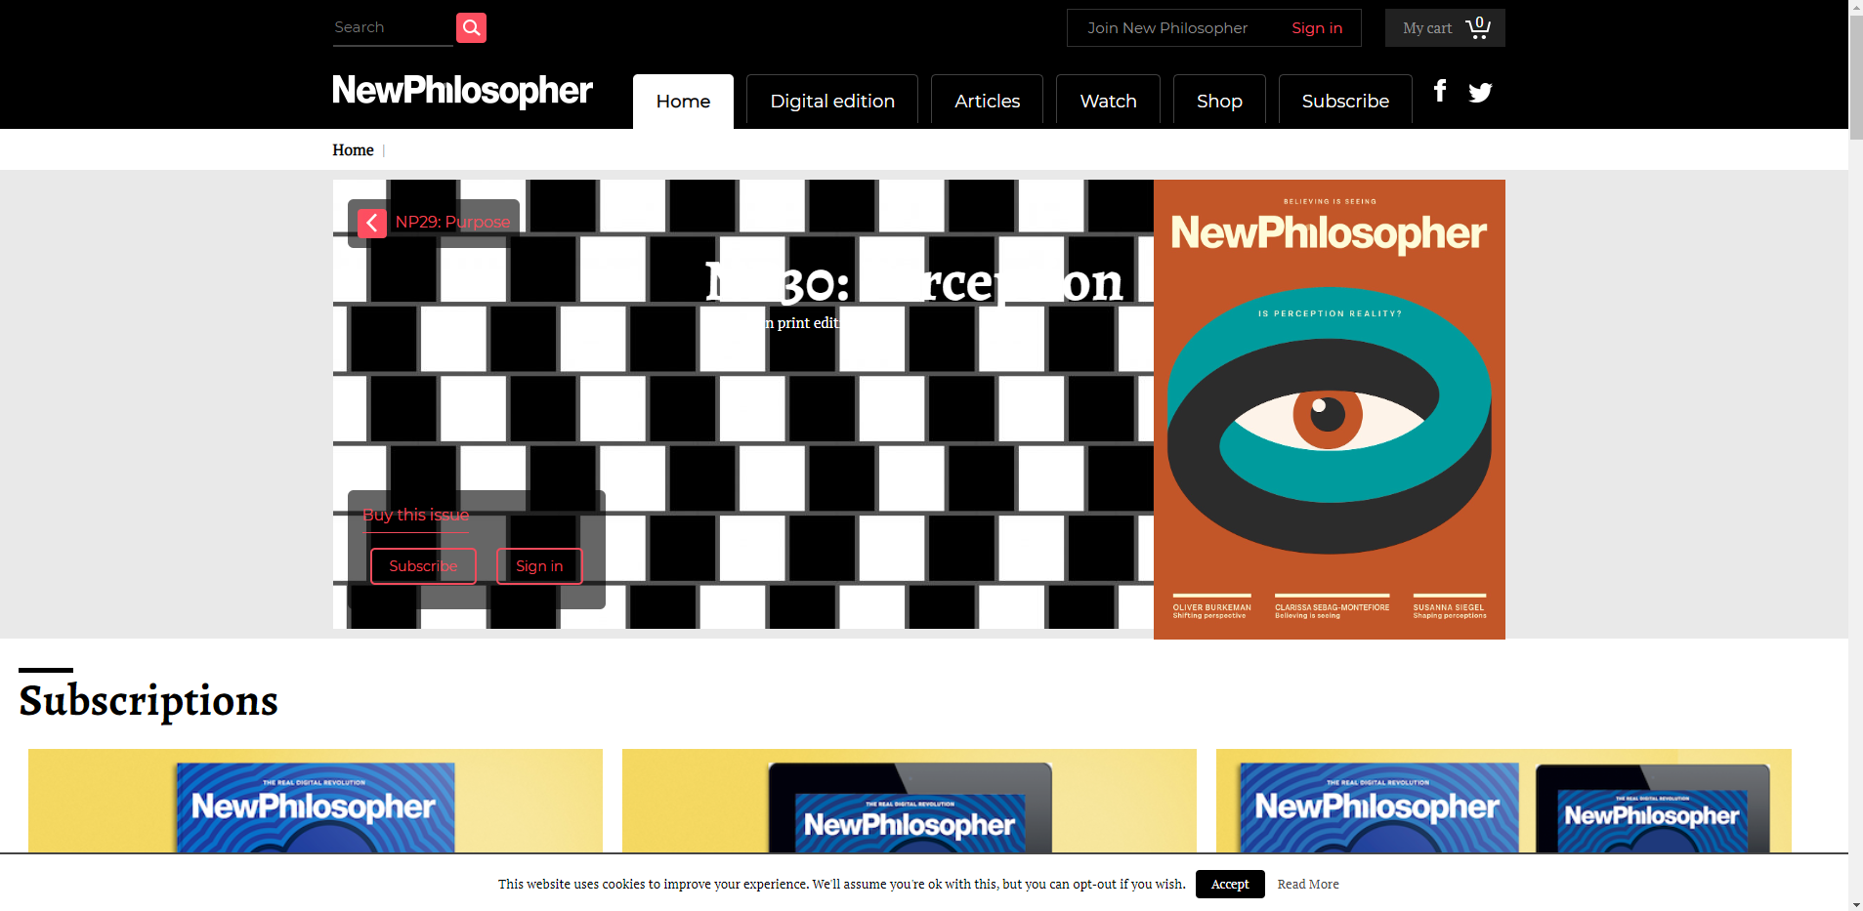Click Join New Philosopher link
The width and height of the screenshot is (1863, 911).
tap(1167, 28)
